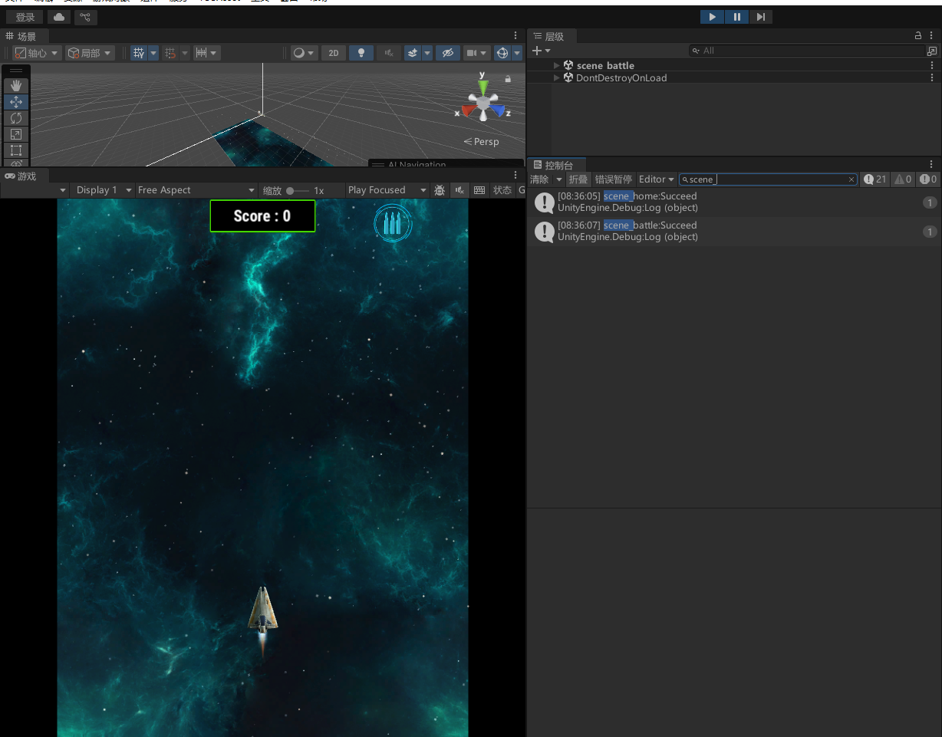942x737 pixels.
Task: Switch the Persp projection label
Action: (481, 141)
